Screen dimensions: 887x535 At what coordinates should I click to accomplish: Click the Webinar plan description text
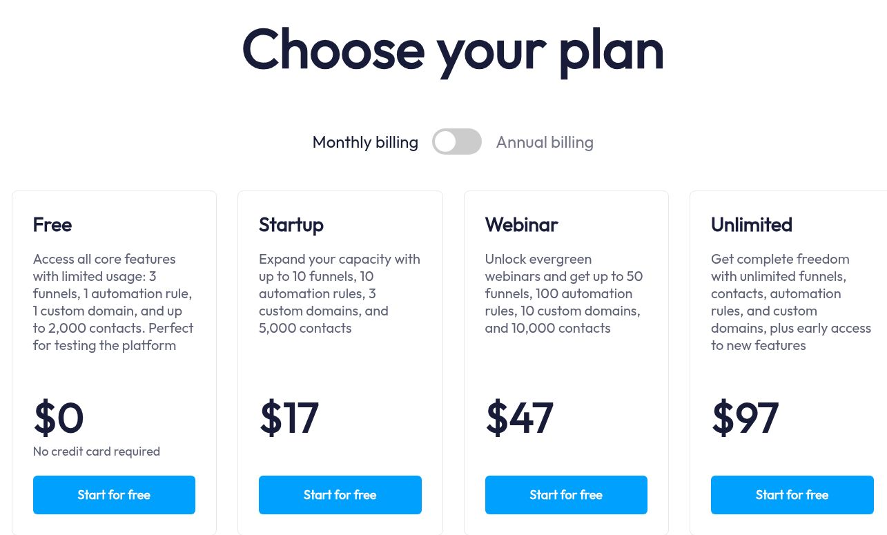pyautogui.click(x=564, y=293)
